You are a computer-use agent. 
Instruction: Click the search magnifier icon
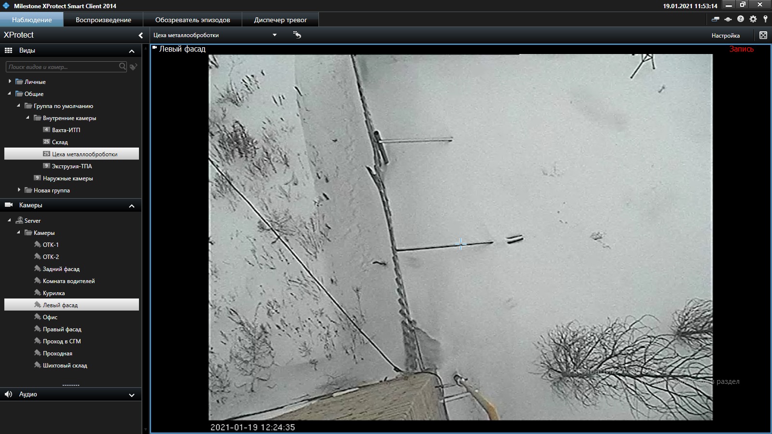[x=123, y=66]
